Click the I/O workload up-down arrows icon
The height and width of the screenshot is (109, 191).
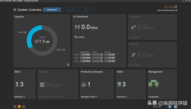tap(77, 27)
